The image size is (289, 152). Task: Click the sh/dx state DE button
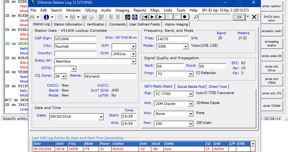tap(272, 56)
